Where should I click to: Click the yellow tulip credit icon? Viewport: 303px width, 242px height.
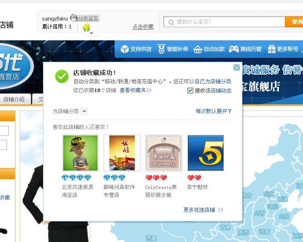click(87, 27)
